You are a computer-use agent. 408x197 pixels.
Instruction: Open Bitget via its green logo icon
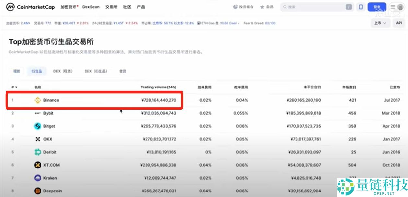pos(37,126)
